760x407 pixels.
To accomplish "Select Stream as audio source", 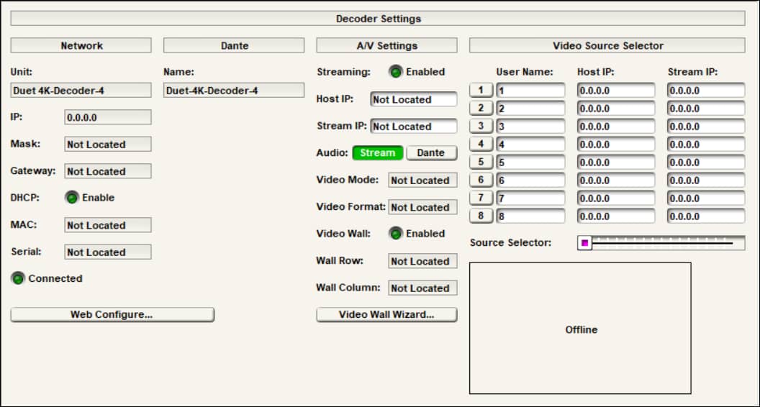I will (x=378, y=152).
